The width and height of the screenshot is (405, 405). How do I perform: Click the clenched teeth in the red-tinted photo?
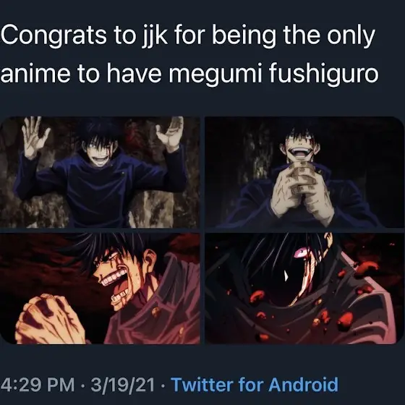113,278
